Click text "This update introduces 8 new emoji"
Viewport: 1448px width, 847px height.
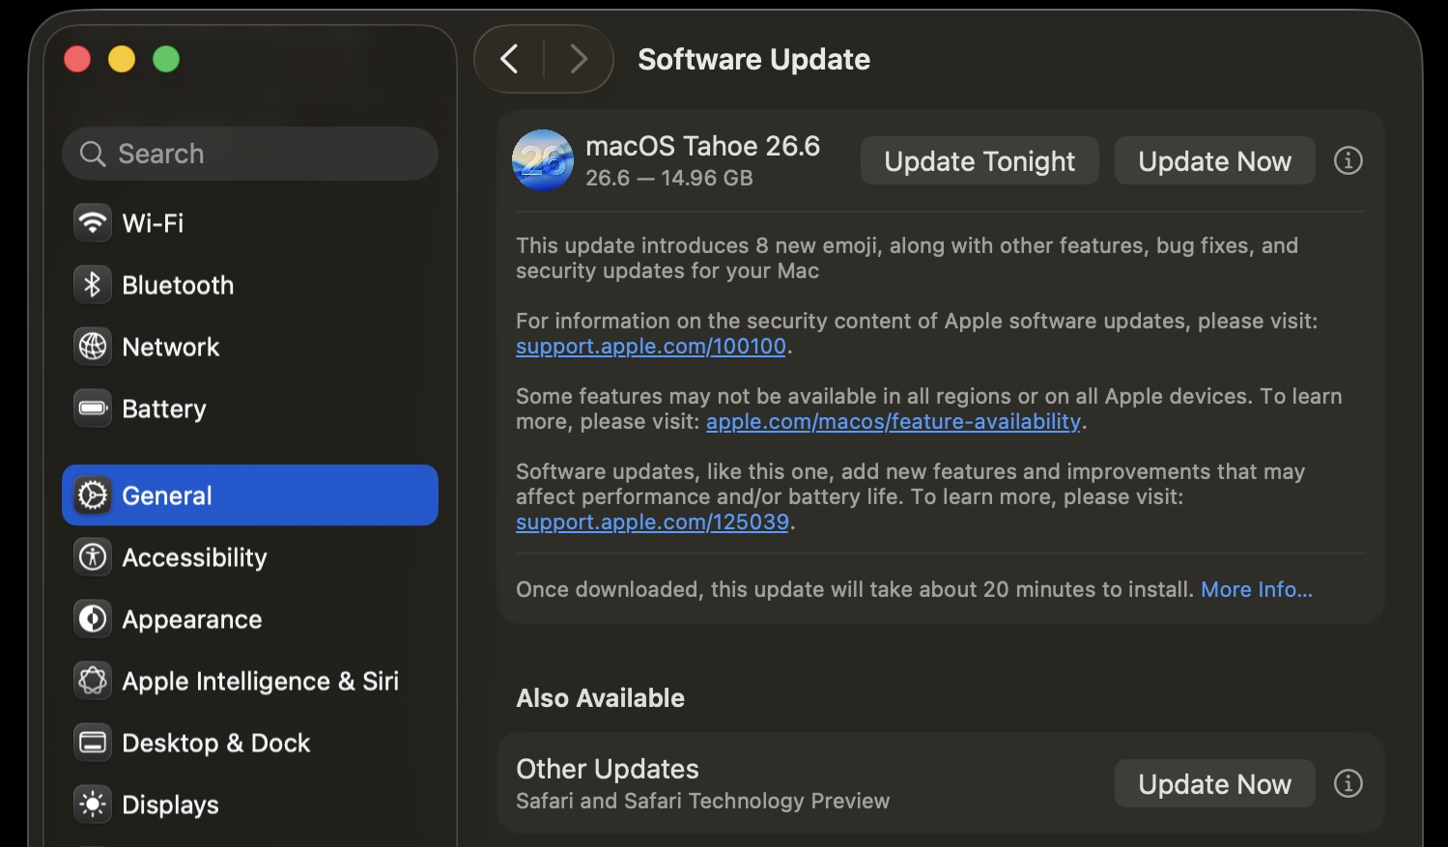697,245
